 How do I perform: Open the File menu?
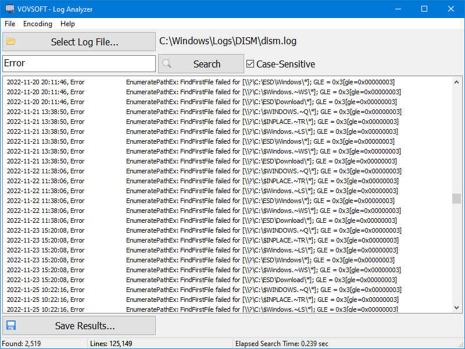[x=9, y=24]
